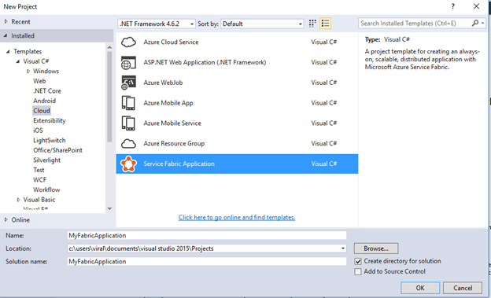
Task: Select the Cloud template category
Action: click(x=42, y=111)
